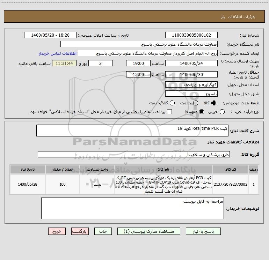The image size is (269, 260).
Task: Click the تعداد / مقدار column header
Action: [63, 169]
